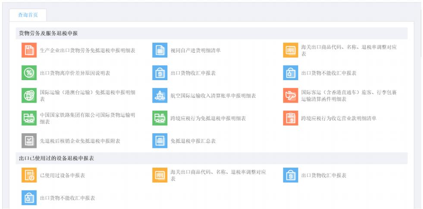Open 出口货物收汇申报表 under 货物劳务及服务退税申报
423x209 pixels.
click(193, 73)
